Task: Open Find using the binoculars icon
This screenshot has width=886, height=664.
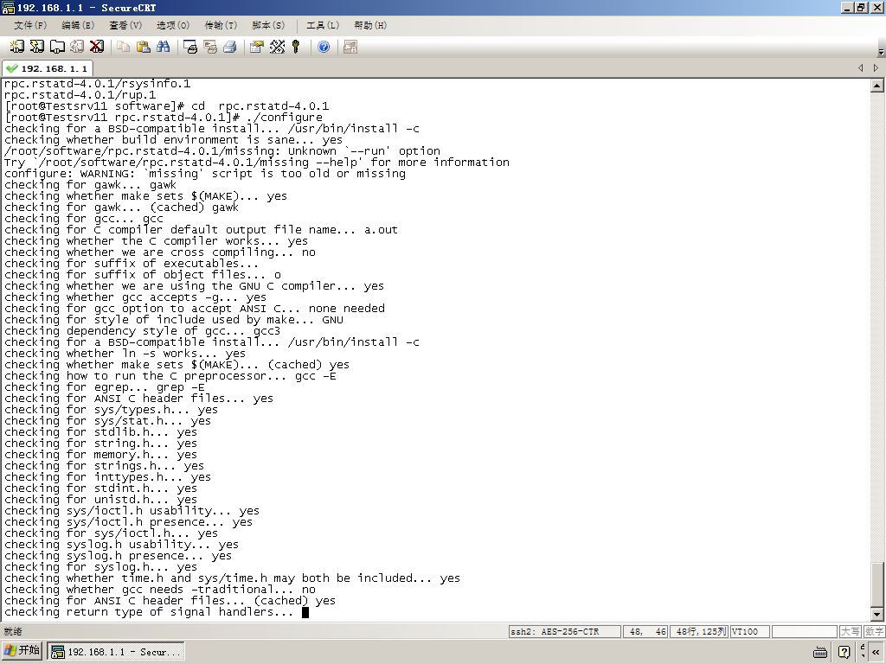Action: click(163, 47)
